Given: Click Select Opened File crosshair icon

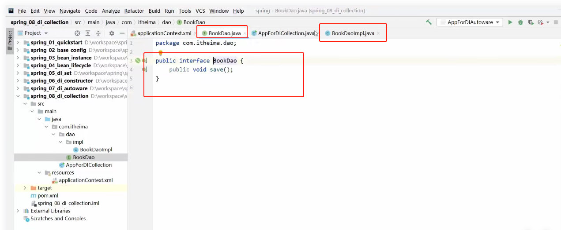Looking at the screenshot, I should 77,33.
